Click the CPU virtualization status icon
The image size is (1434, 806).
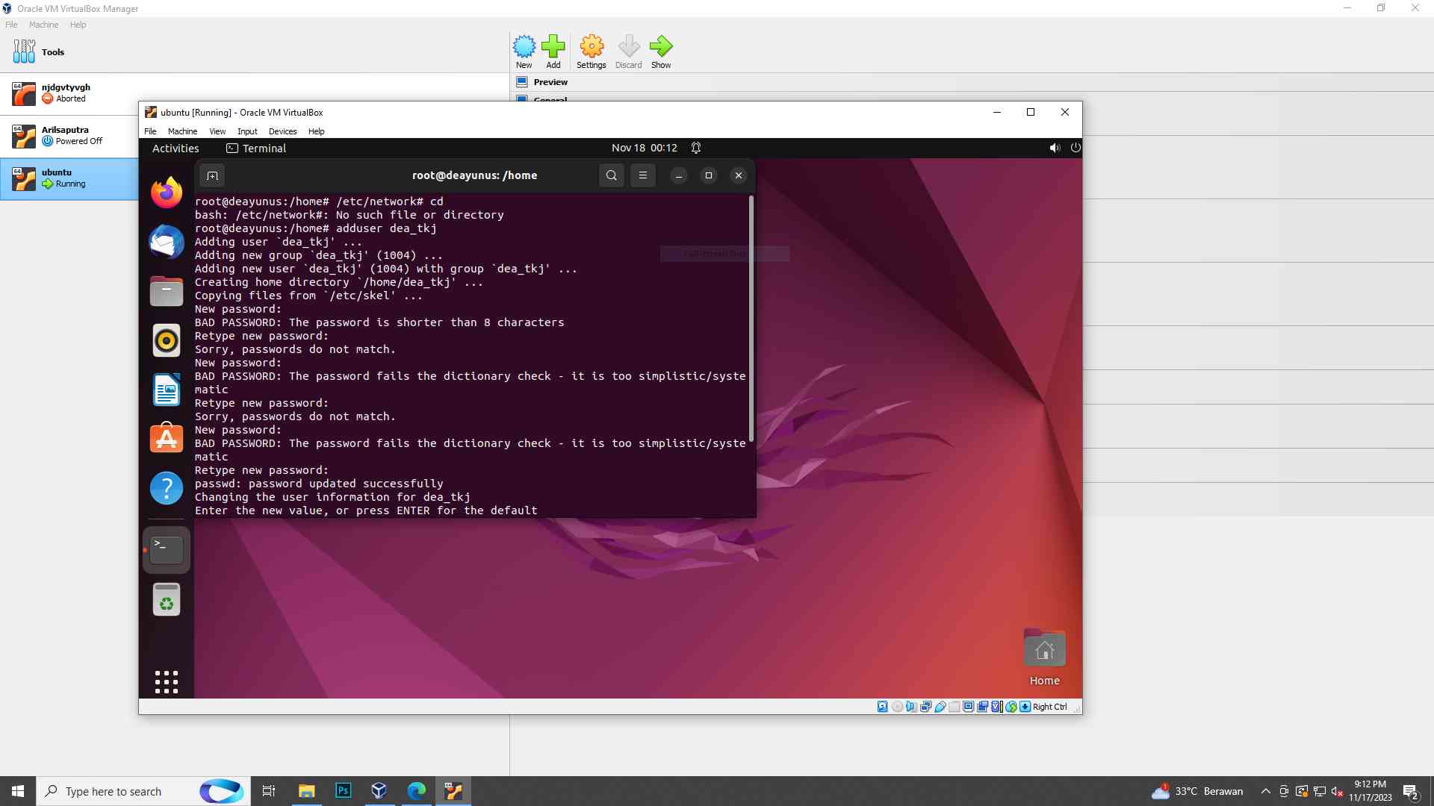997,707
